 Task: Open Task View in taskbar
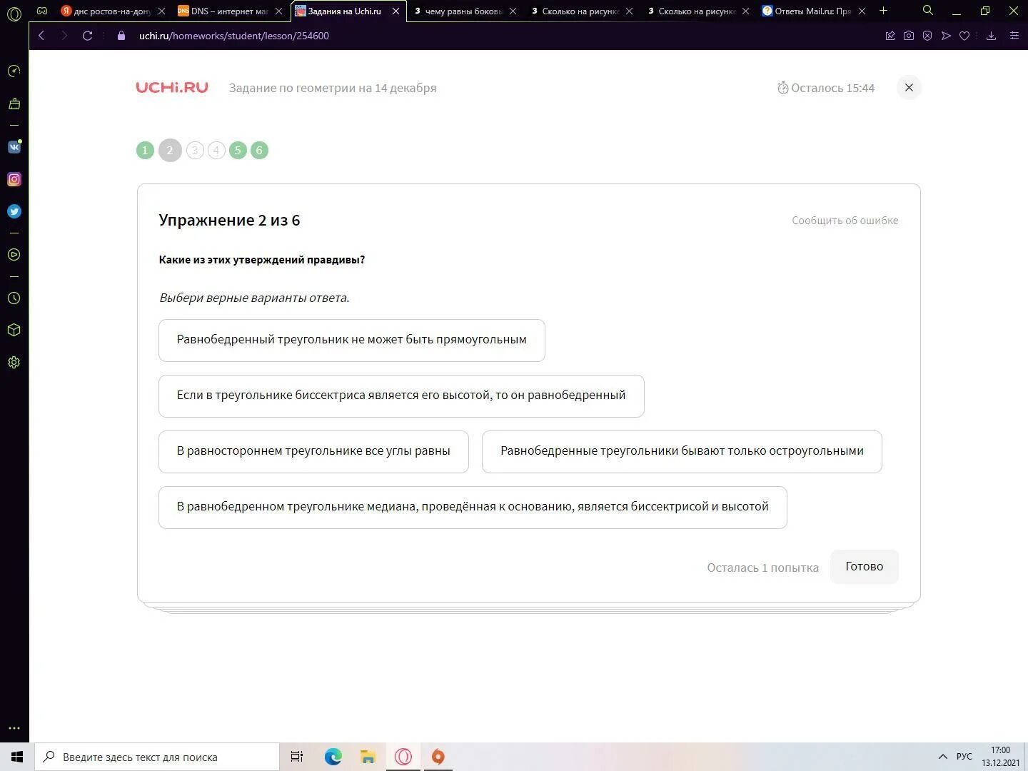coord(297,757)
